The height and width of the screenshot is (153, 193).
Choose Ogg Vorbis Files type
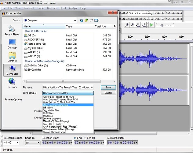point(68,110)
